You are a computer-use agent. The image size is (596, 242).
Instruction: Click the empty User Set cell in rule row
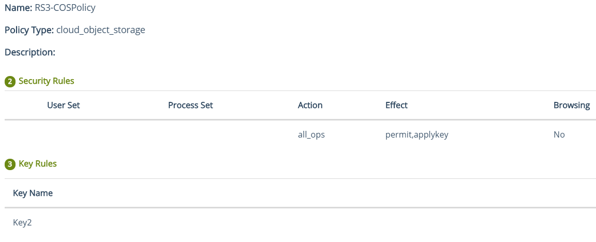click(x=63, y=135)
